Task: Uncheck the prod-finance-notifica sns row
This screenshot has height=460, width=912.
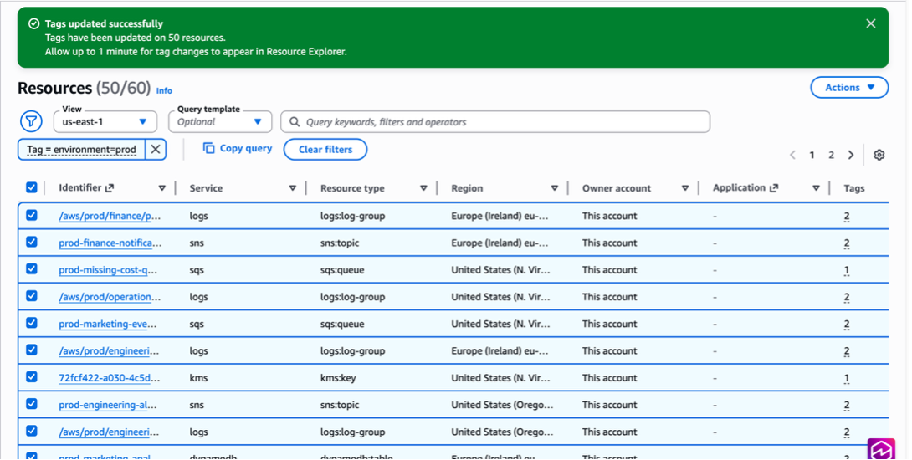Action: 32,242
